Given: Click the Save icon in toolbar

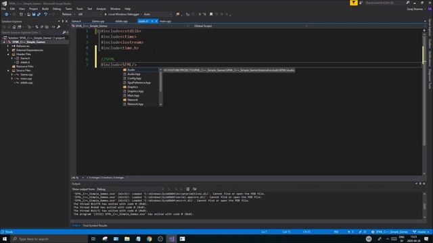Looking at the screenshot, I should [x=34, y=14].
